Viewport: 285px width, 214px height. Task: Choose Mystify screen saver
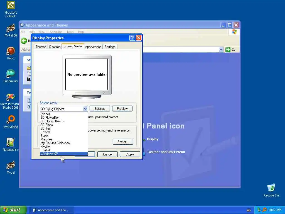pos(64,147)
